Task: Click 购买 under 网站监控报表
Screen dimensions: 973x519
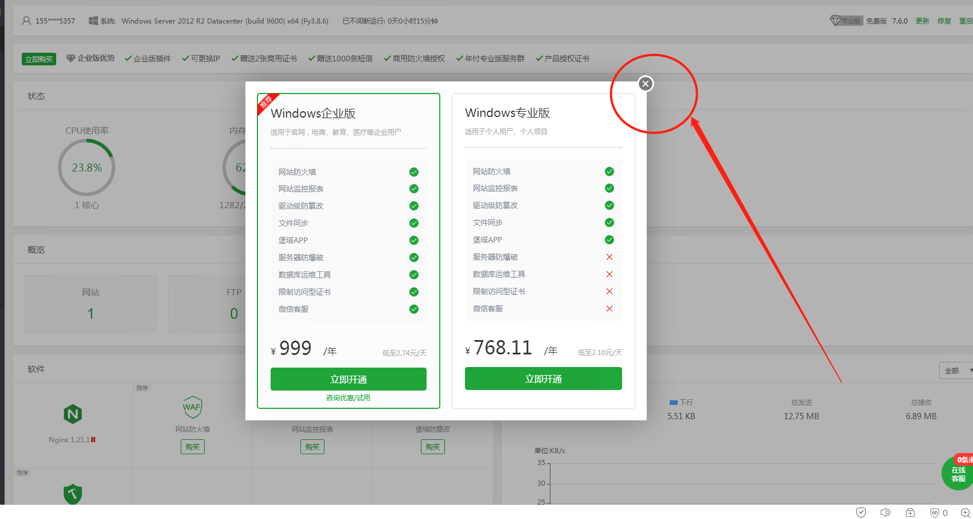Action: tap(312, 447)
